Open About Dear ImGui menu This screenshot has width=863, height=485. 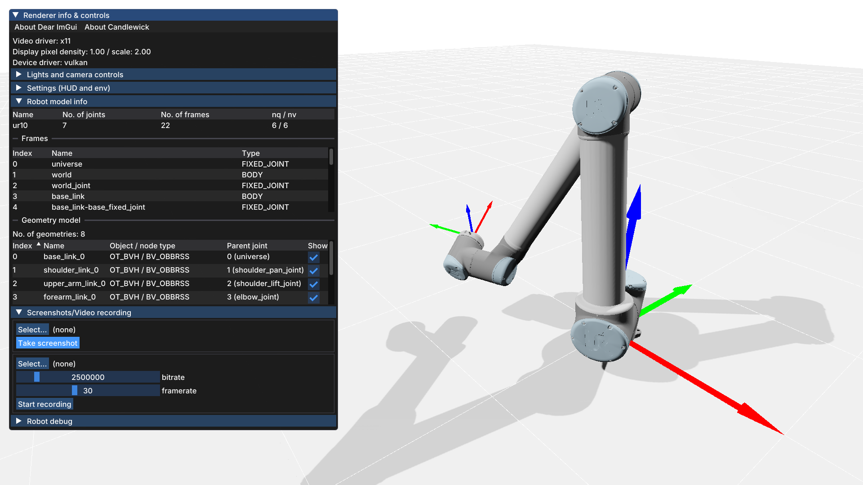[x=45, y=27]
